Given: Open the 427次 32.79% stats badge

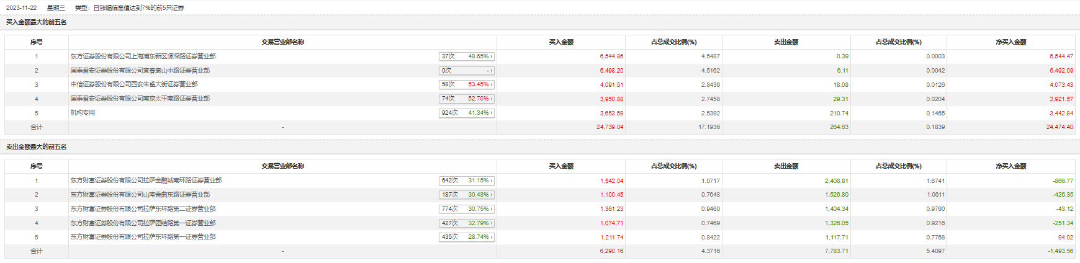Looking at the screenshot, I should 466,223.
